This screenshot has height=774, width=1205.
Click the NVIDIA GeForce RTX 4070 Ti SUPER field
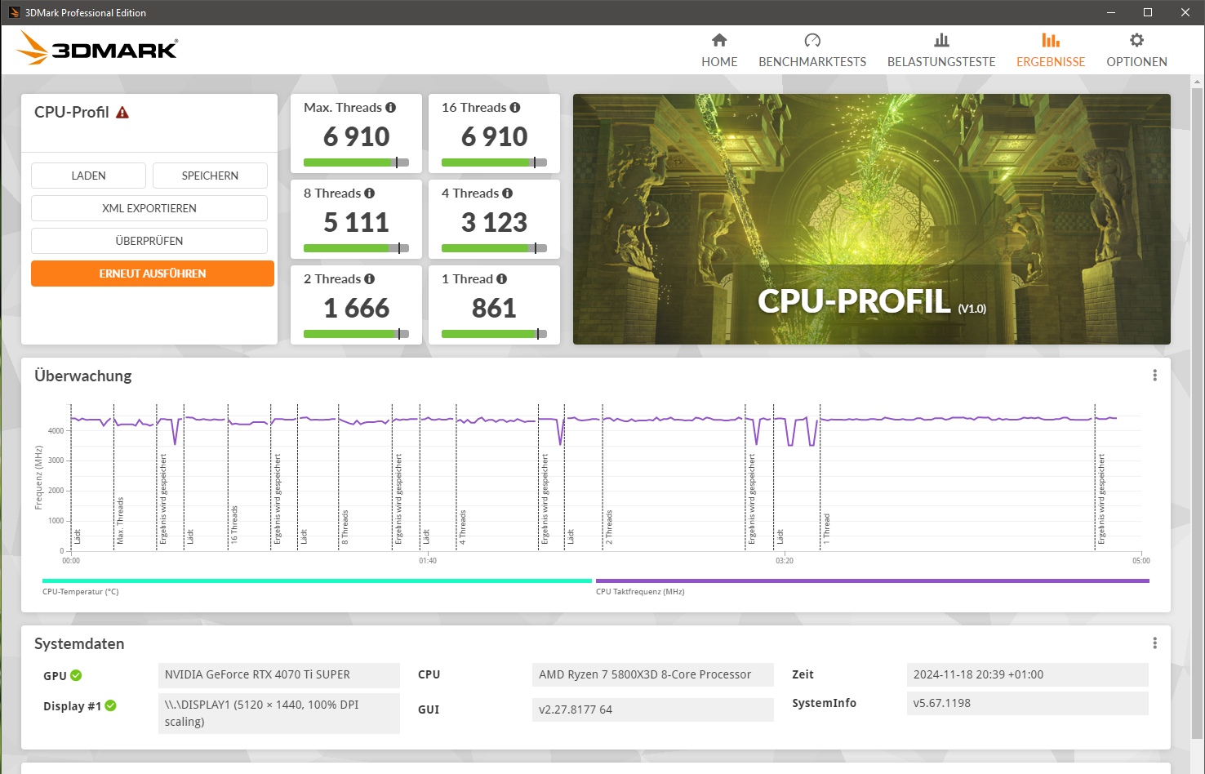279,675
